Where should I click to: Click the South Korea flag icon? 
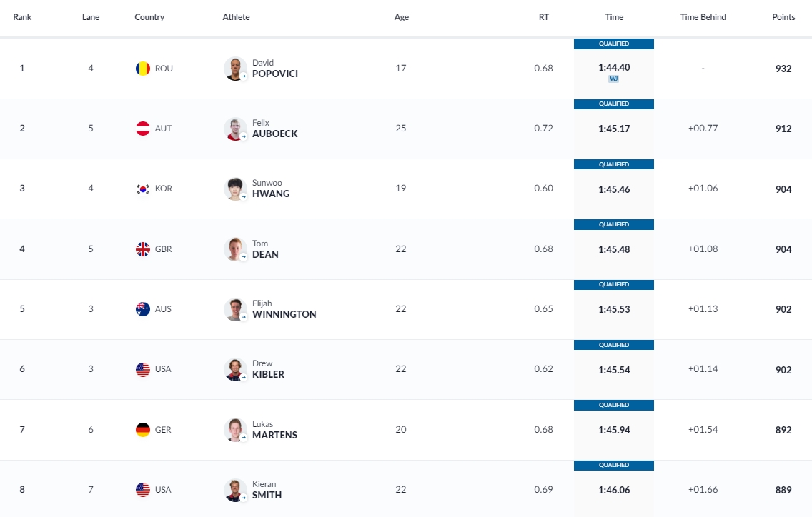pos(143,189)
